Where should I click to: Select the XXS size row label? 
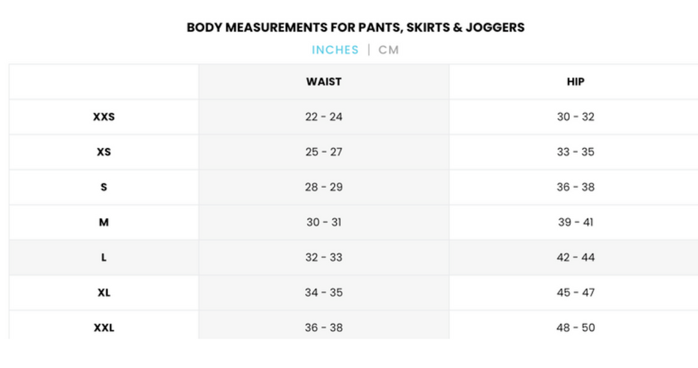[x=103, y=117]
